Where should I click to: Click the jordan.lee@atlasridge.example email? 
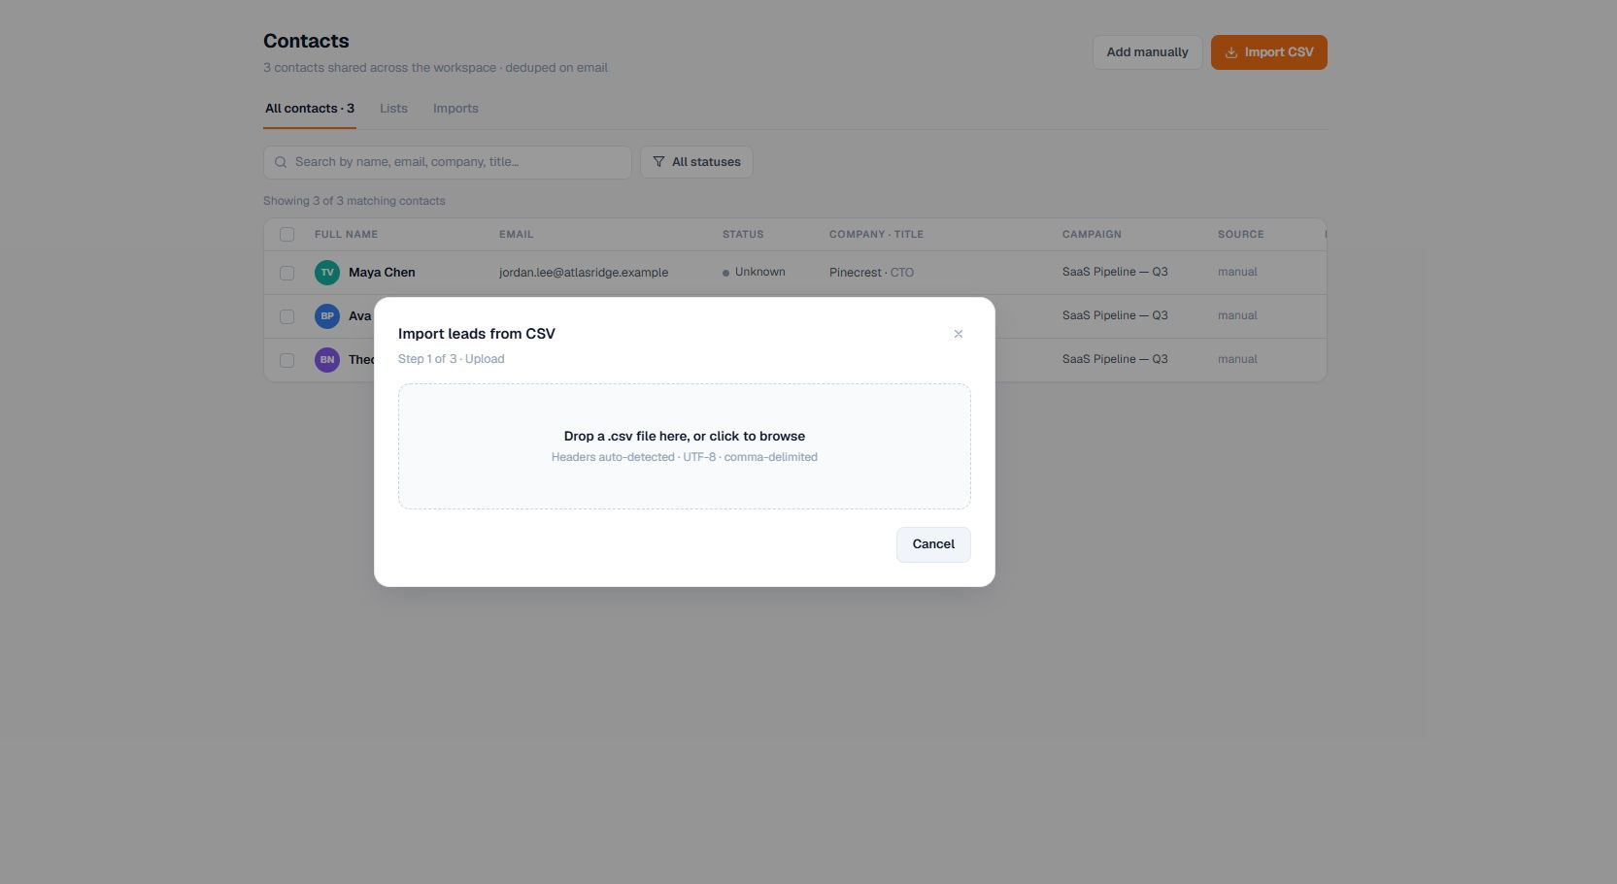coord(584,273)
